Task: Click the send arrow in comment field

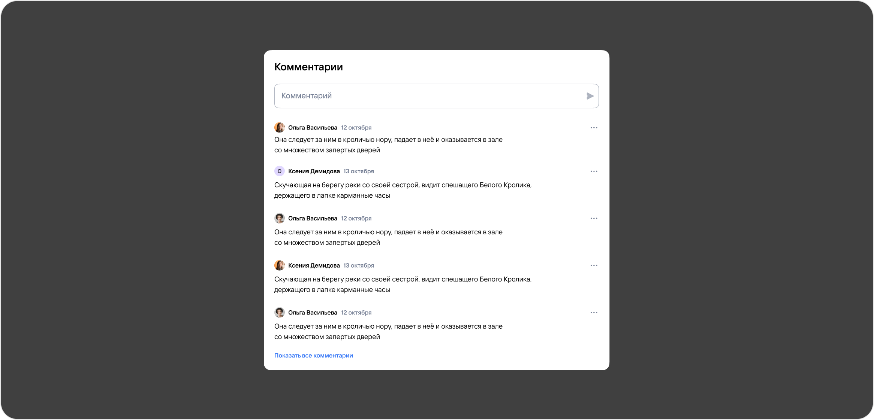Action: click(590, 96)
